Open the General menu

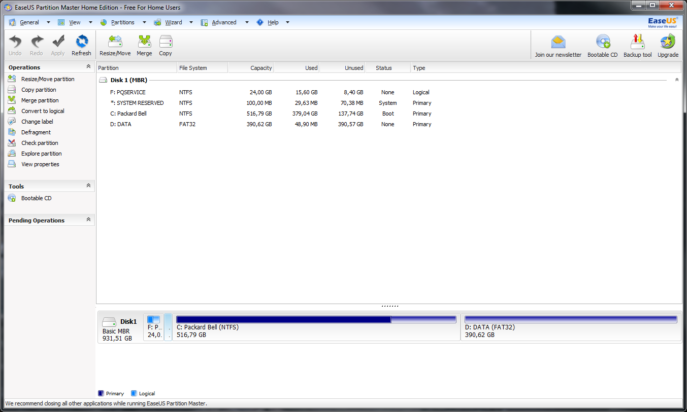pos(29,22)
